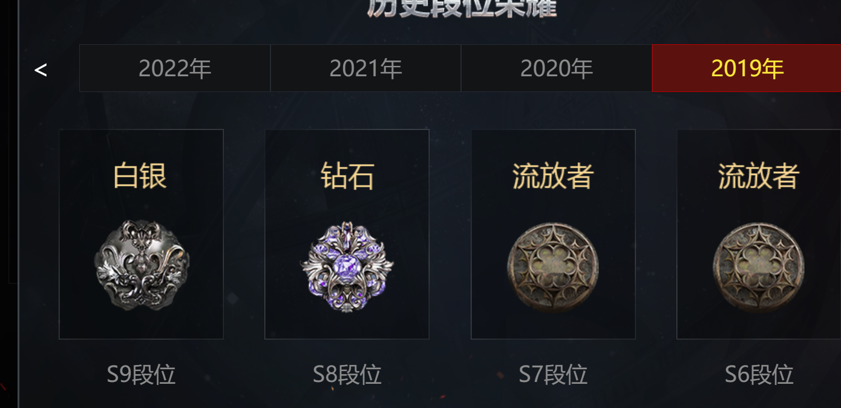Screen dimensions: 841x408
Task: Switch to the 2022年 tab
Action: 175,68
